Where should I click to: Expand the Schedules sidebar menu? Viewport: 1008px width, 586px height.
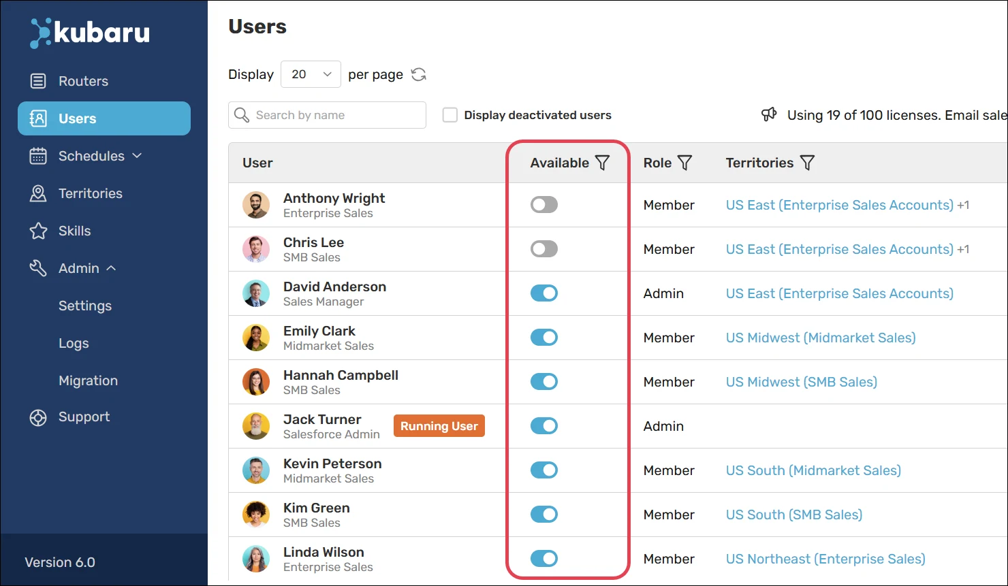(x=104, y=156)
